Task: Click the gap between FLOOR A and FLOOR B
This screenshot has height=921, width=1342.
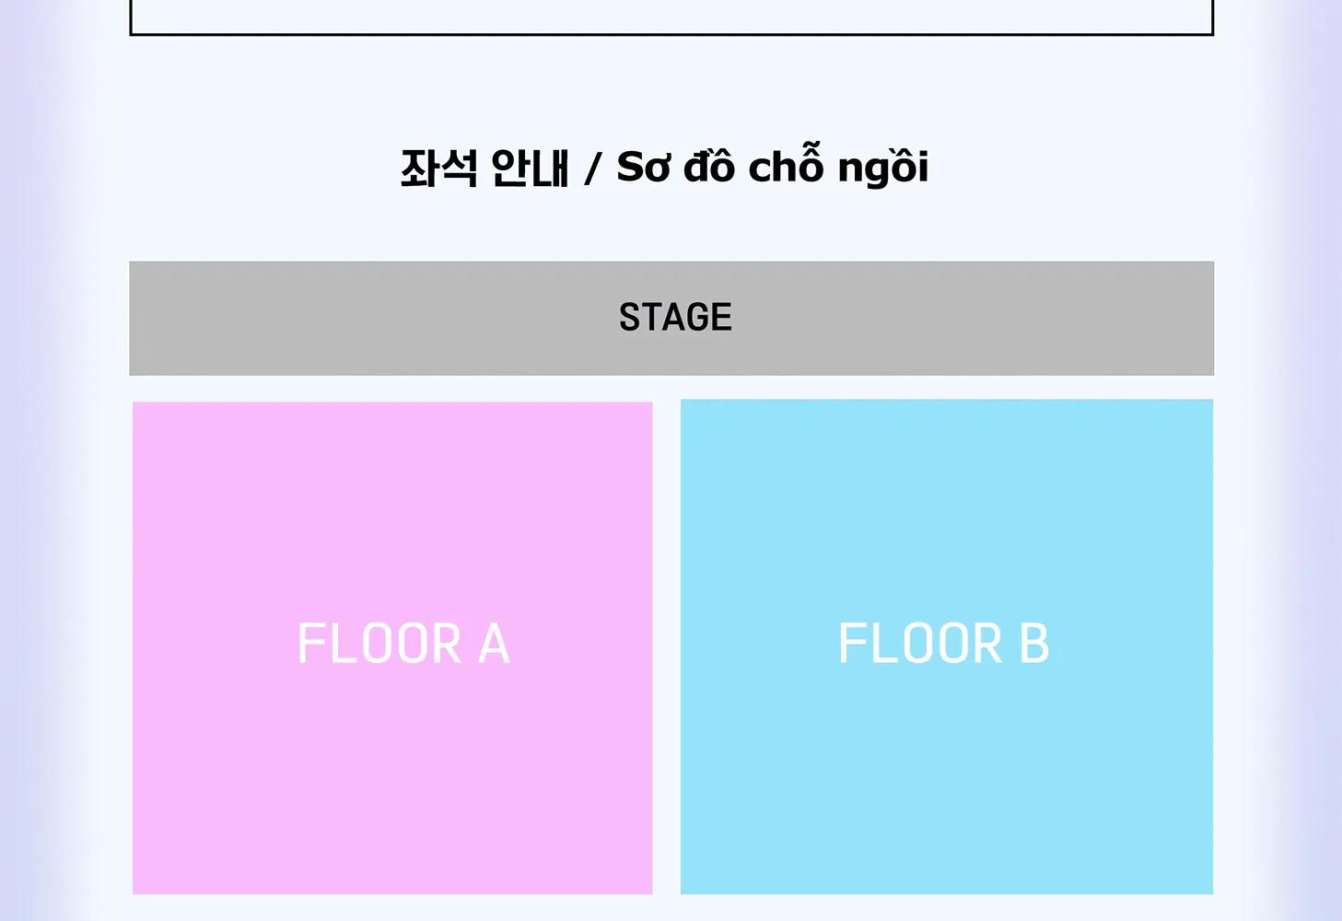Action: tap(667, 647)
